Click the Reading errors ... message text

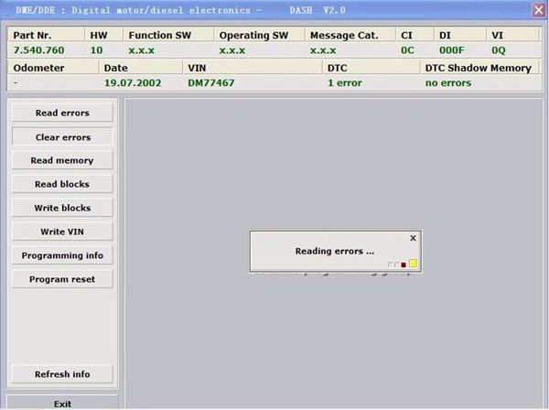click(x=334, y=251)
